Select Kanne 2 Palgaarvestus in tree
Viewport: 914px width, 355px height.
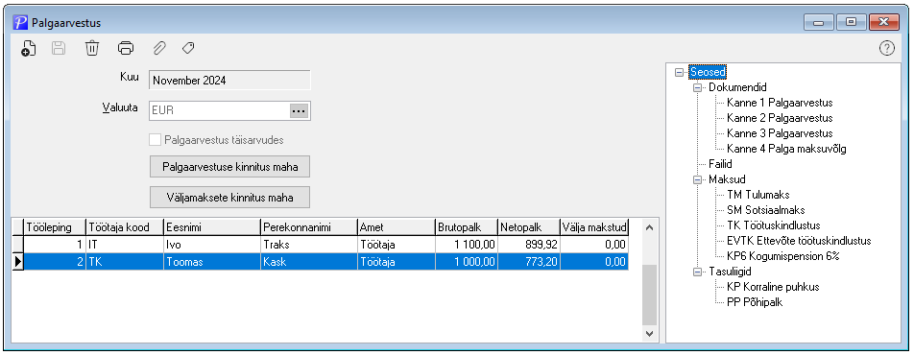pos(780,118)
